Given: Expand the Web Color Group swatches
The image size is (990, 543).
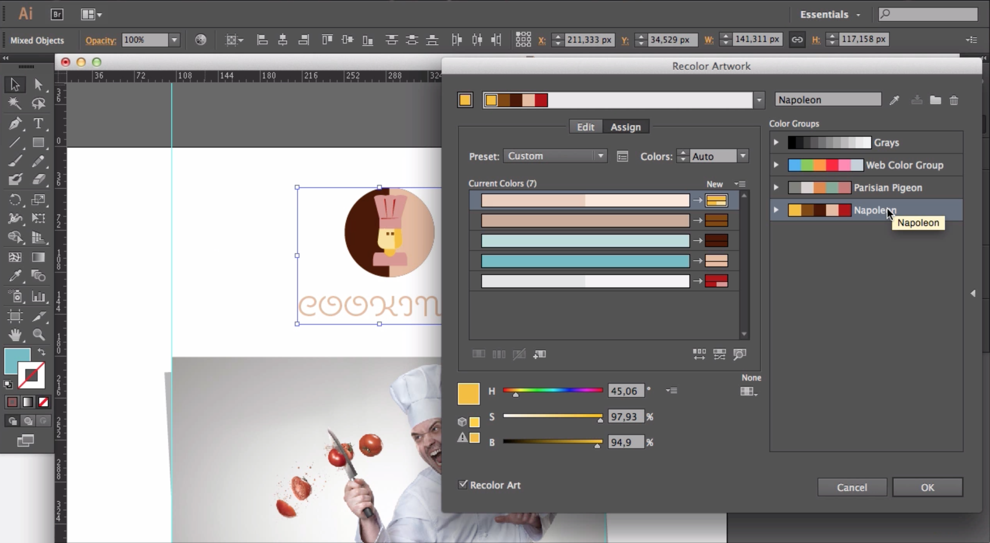Looking at the screenshot, I should click(x=776, y=165).
